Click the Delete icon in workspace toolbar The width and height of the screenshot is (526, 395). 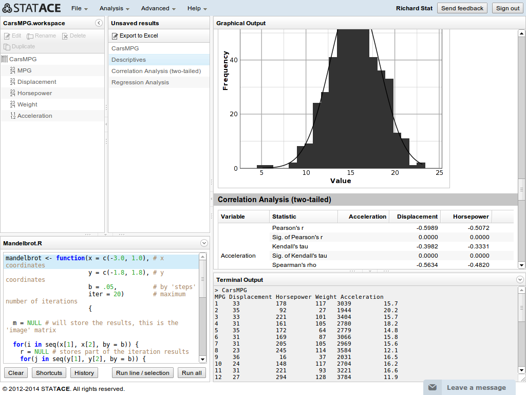click(x=65, y=36)
